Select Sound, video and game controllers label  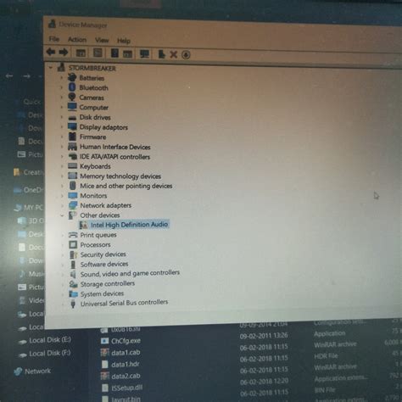point(130,273)
